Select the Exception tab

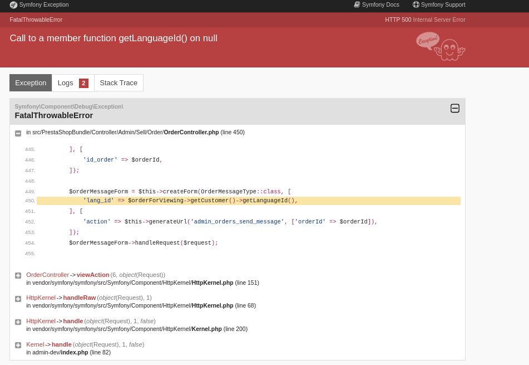(x=31, y=82)
